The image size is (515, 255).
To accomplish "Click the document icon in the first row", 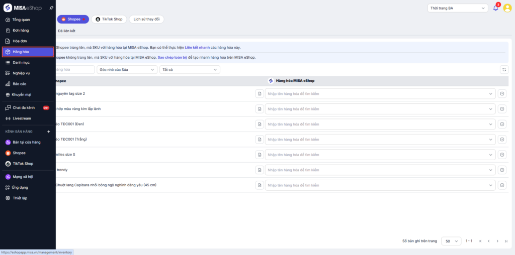I will tap(260, 94).
